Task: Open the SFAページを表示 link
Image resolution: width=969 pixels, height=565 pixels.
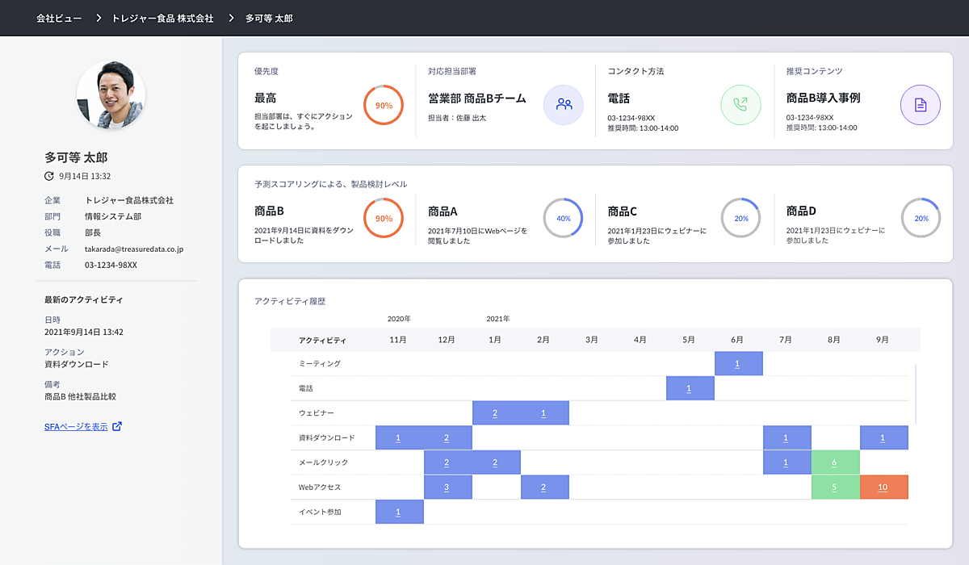Action: (76, 427)
